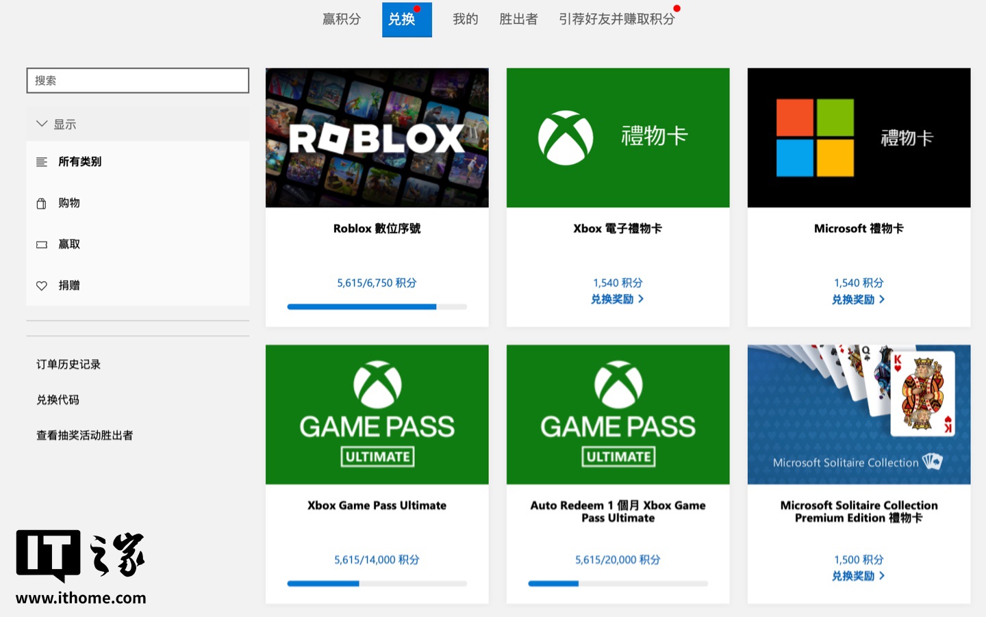The width and height of the screenshot is (986, 617).
Task: Click 兑换奖励 under Solitaire Collection
Action: (x=859, y=576)
